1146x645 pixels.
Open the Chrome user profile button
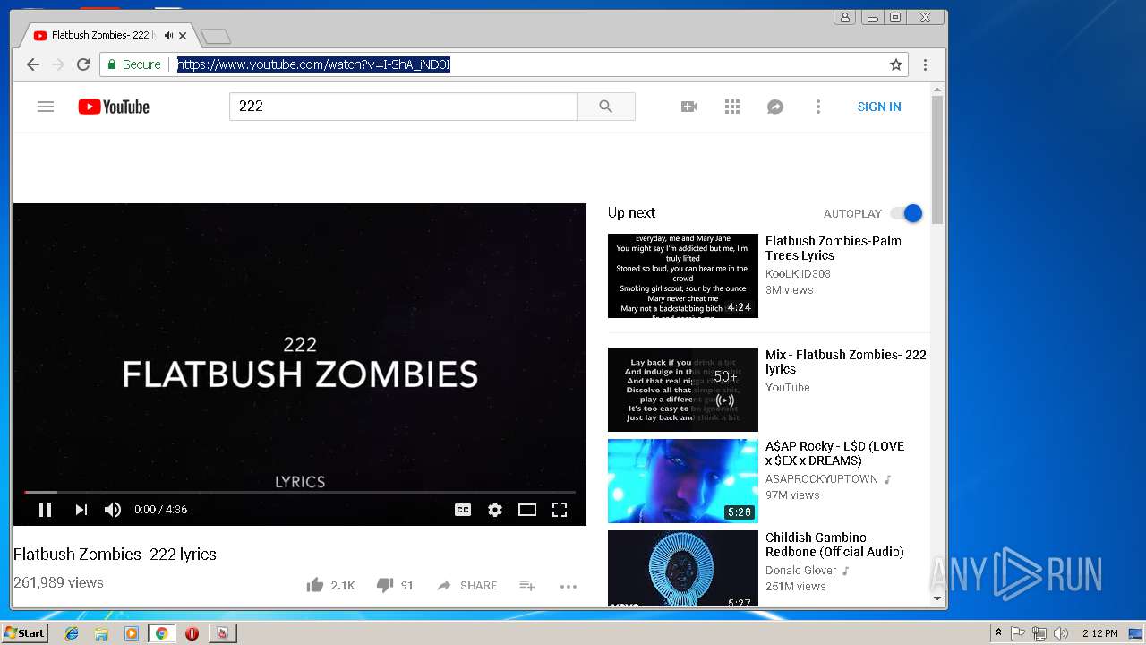[x=844, y=17]
